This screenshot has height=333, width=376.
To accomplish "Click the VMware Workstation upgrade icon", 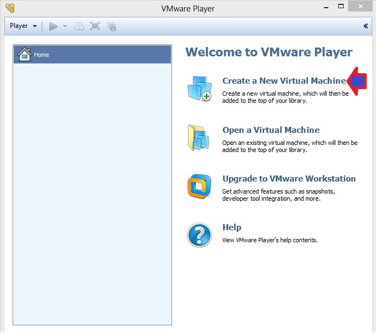I will pyautogui.click(x=200, y=186).
